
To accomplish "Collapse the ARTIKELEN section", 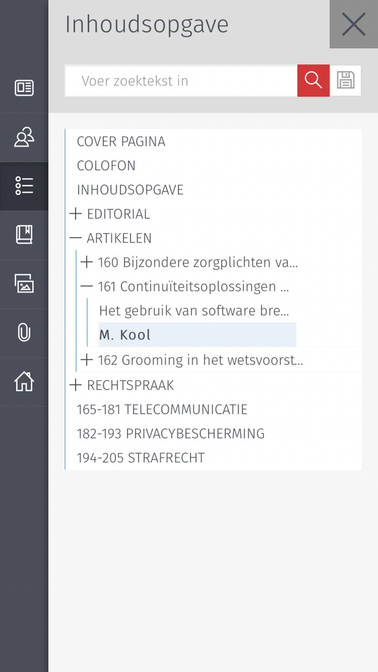I will coord(75,238).
